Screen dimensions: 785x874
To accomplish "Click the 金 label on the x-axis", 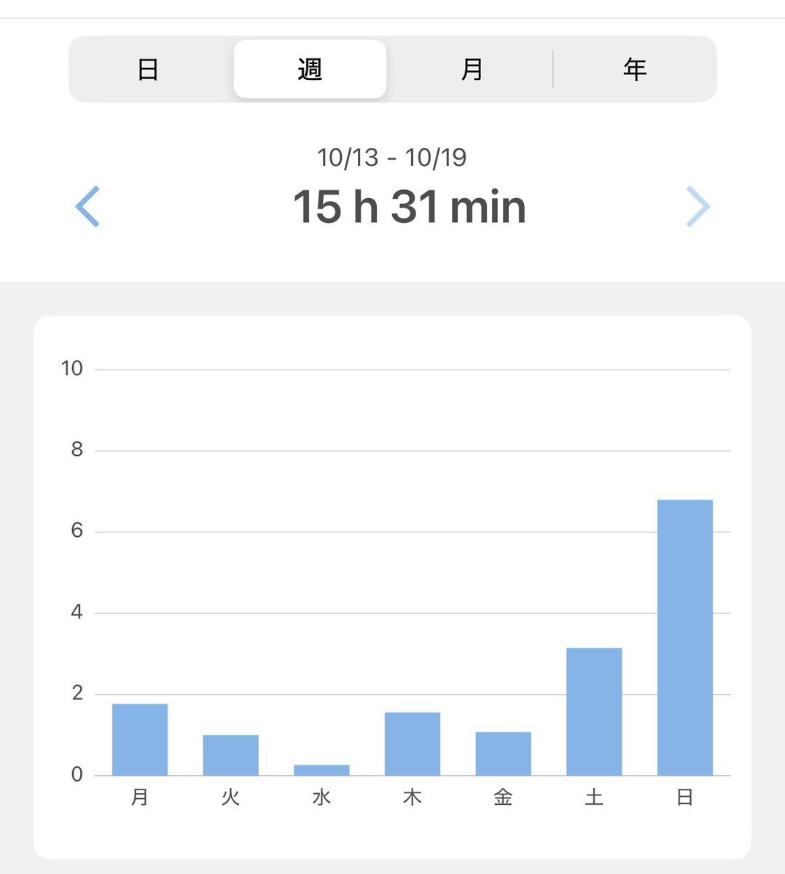I will (x=503, y=798).
